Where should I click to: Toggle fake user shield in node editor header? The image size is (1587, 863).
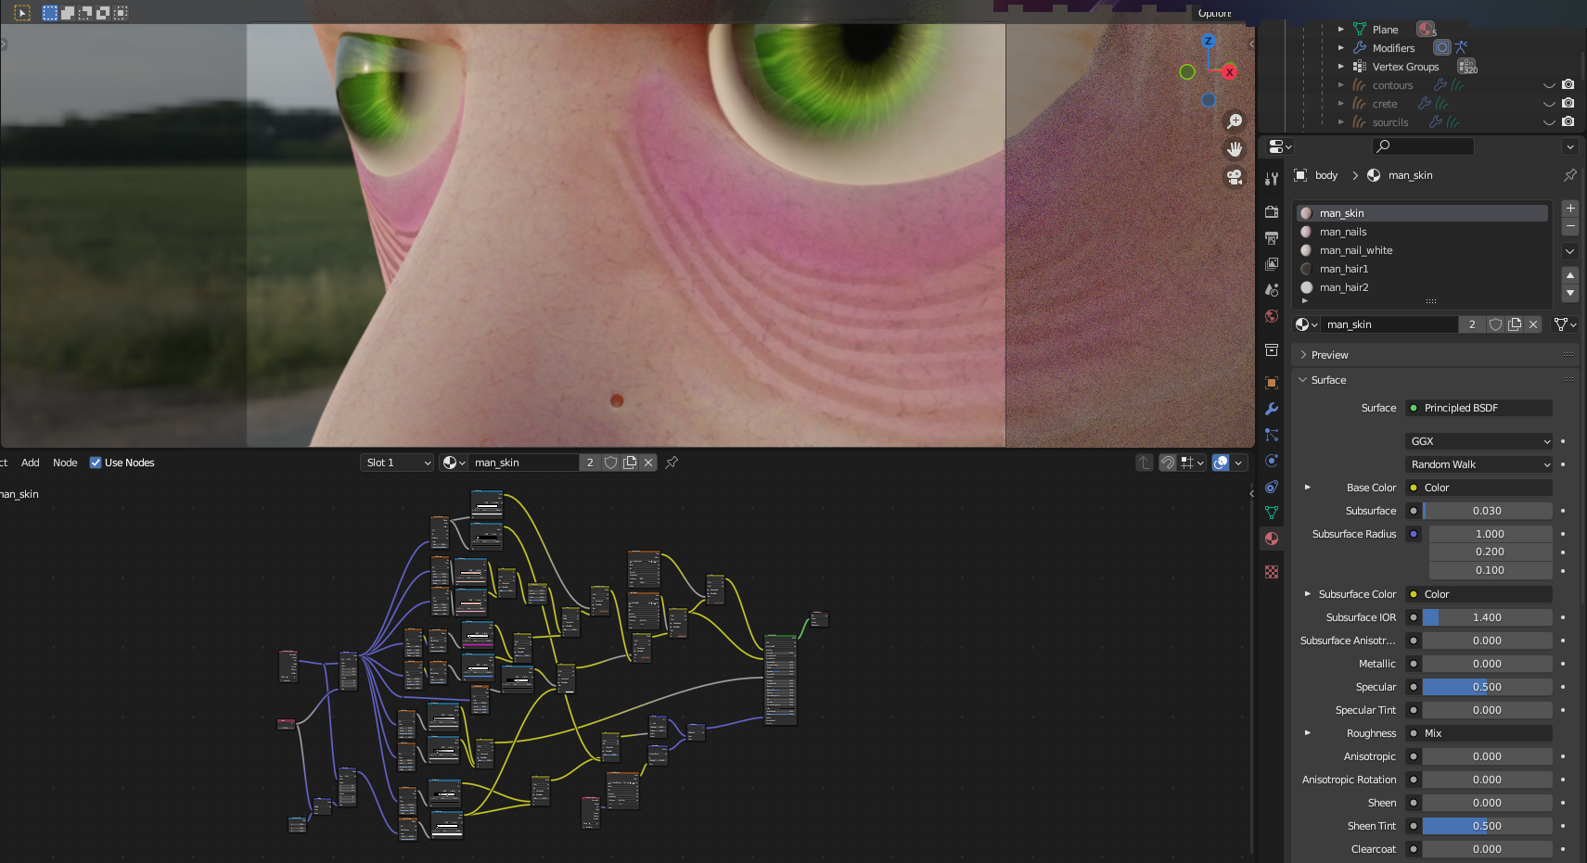[610, 463]
